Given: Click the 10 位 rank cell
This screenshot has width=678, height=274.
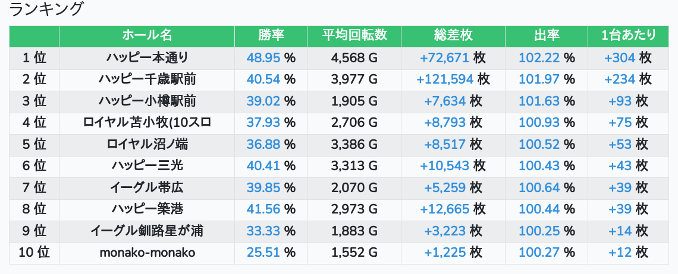Looking at the screenshot, I should tap(34, 253).
